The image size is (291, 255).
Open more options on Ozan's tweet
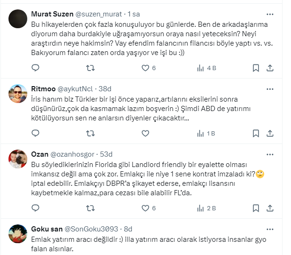click(x=270, y=154)
